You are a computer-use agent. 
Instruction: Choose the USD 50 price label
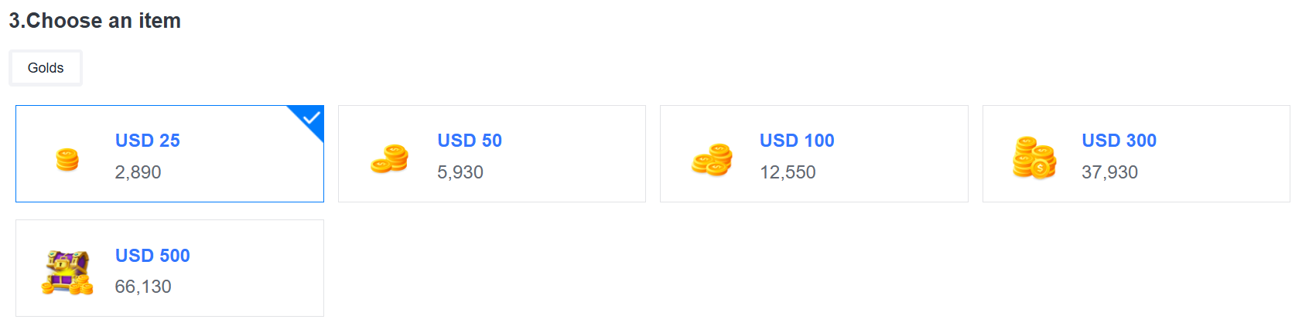[470, 141]
